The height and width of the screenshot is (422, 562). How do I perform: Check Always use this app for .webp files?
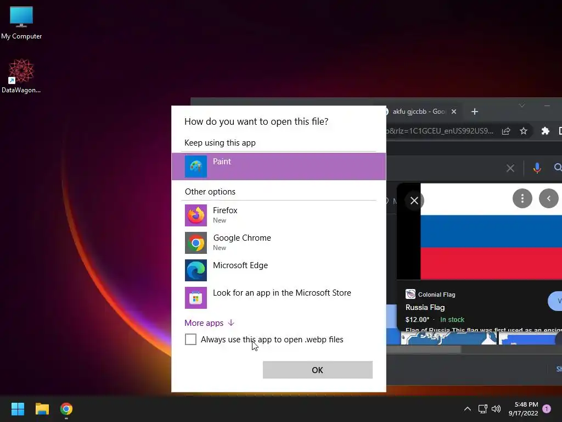190,339
